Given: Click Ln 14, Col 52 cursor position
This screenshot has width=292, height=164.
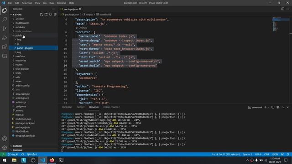Looking at the screenshot, I should tap(226, 154).
